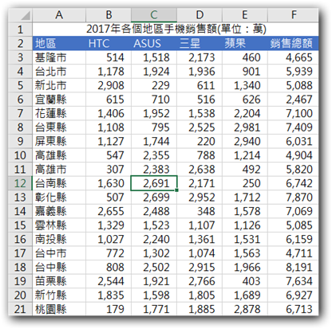
Task: Select cell 高雄市
Action: click(x=59, y=169)
